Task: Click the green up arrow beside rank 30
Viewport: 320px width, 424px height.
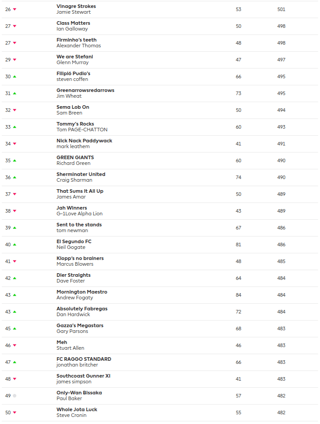Action: [15, 76]
